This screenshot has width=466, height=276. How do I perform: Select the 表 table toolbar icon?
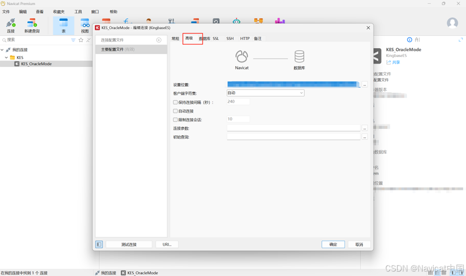[x=63, y=26]
